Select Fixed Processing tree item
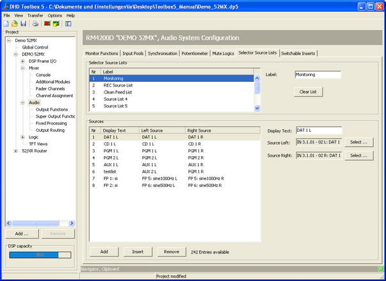The height and width of the screenshot is (281, 386). [51, 124]
